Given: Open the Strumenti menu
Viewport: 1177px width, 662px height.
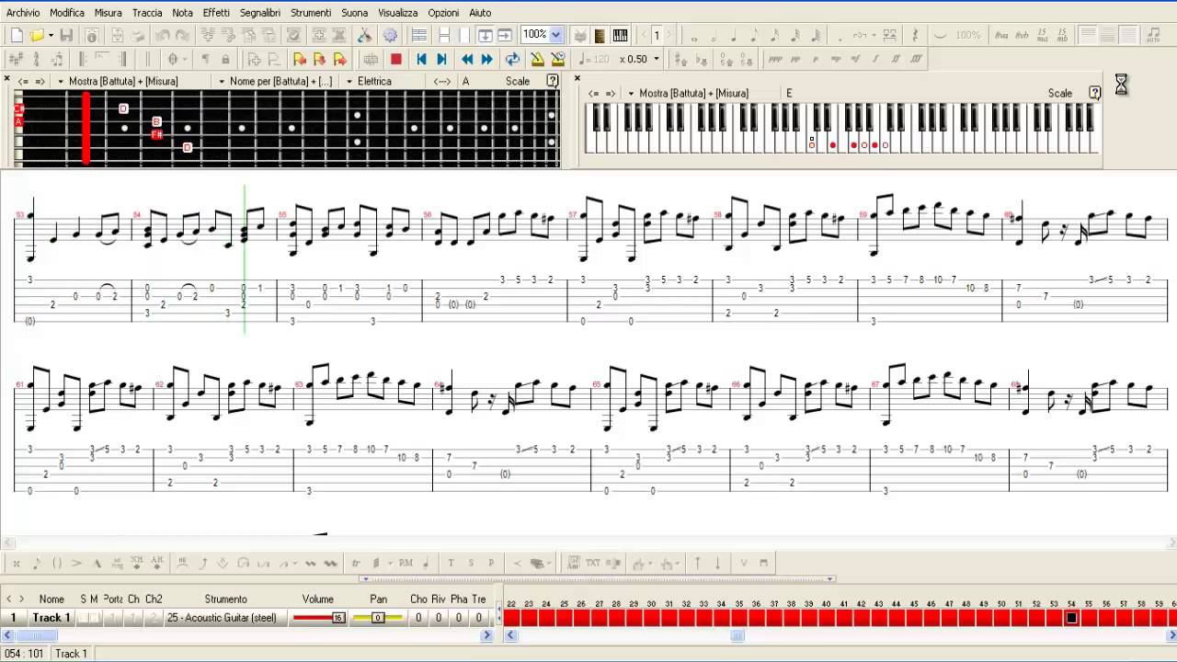Looking at the screenshot, I should (x=311, y=13).
